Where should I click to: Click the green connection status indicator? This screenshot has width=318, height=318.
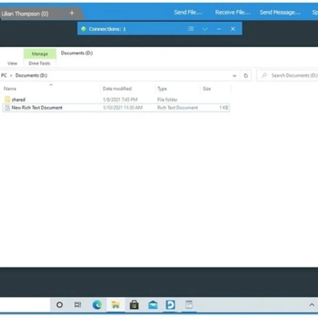(x=84, y=29)
